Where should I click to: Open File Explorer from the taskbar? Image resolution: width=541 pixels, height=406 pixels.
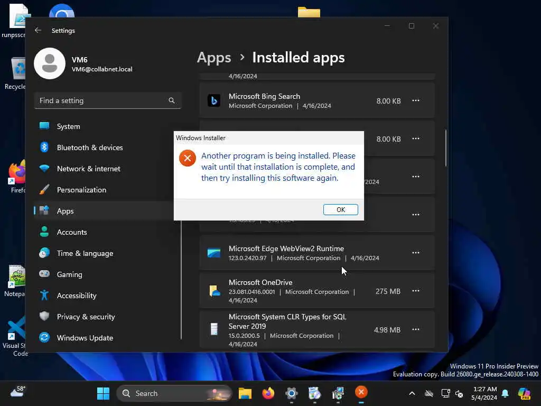pos(245,393)
